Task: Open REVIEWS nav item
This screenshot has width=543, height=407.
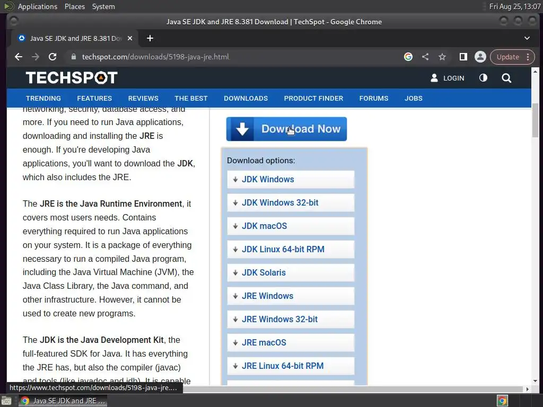Action: point(143,98)
